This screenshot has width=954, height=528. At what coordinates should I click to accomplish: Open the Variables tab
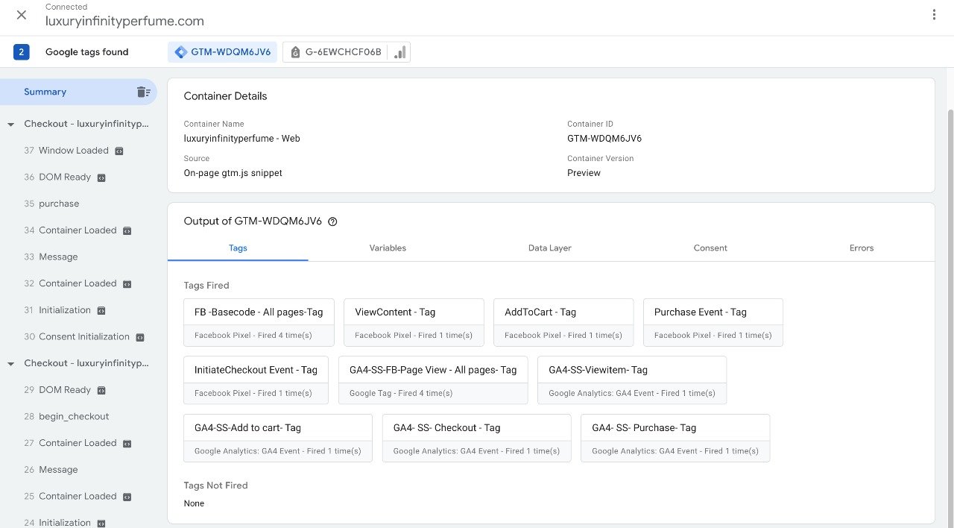[388, 248]
